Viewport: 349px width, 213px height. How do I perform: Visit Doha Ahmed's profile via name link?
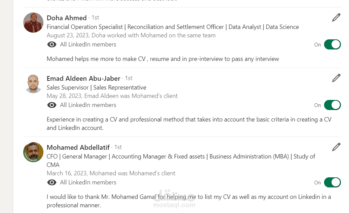[67, 18]
